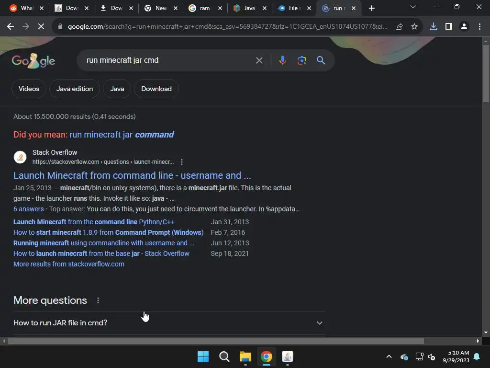The width and height of the screenshot is (490, 368).
Task: Open a new browser tab
Action: pyautogui.click(x=371, y=9)
